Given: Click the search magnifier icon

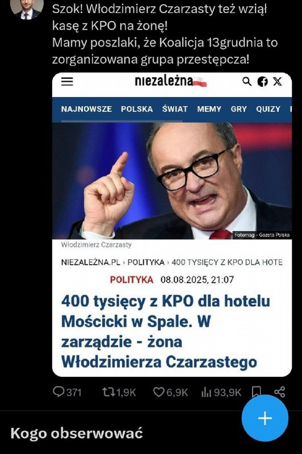Looking at the screenshot, I should [247, 82].
